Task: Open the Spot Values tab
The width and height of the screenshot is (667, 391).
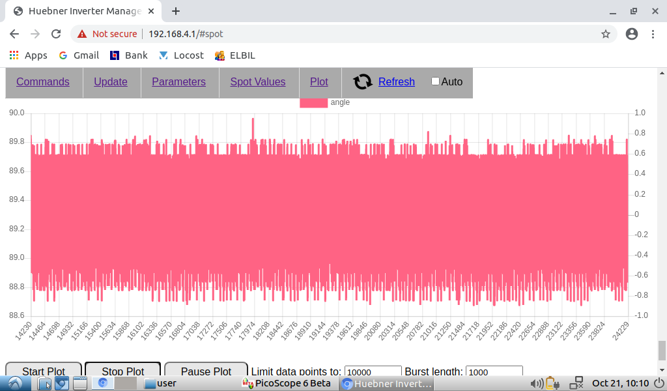Action: [258, 81]
